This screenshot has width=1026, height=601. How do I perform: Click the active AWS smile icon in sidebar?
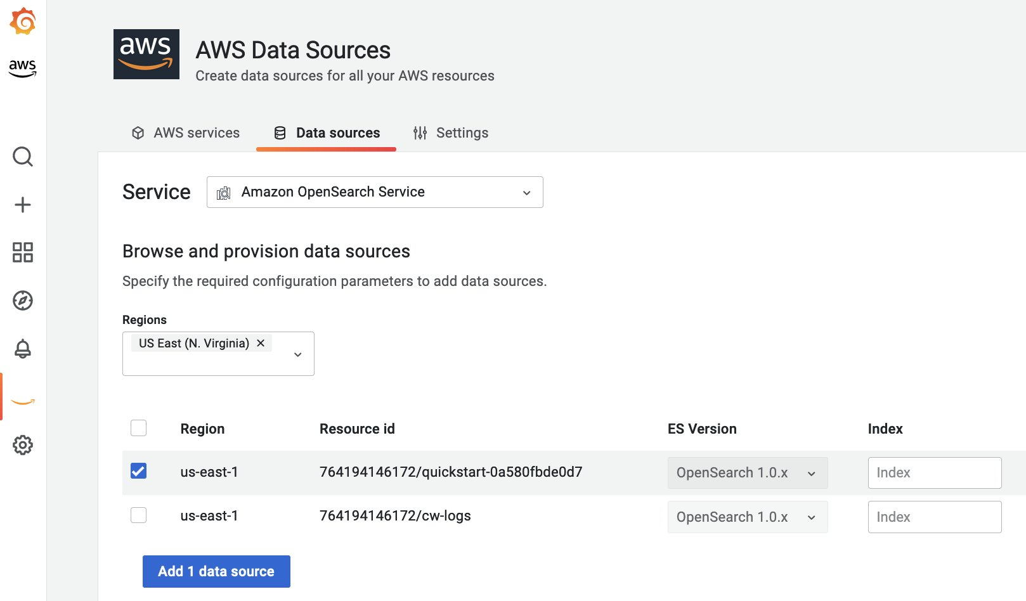coord(23,399)
